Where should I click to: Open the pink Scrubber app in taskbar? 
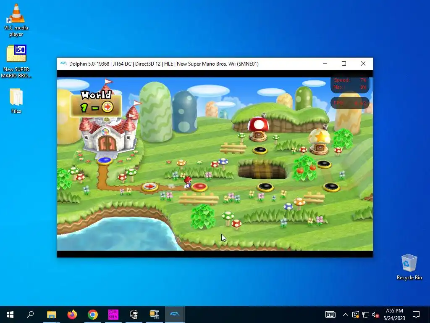113,315
